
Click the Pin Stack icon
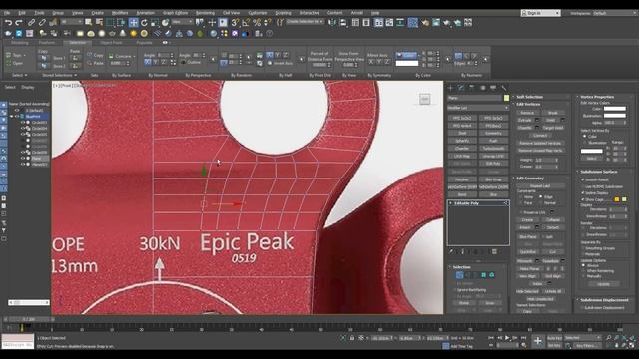[x=451, y=252]
